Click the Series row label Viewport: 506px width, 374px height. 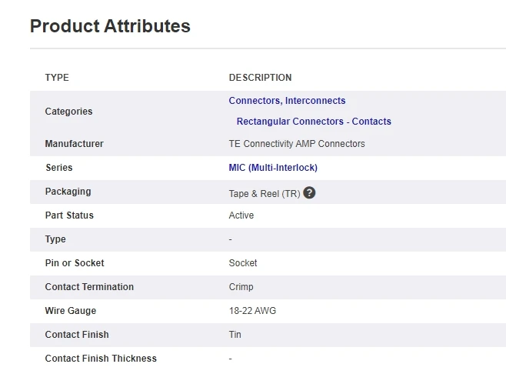[59, 168]
